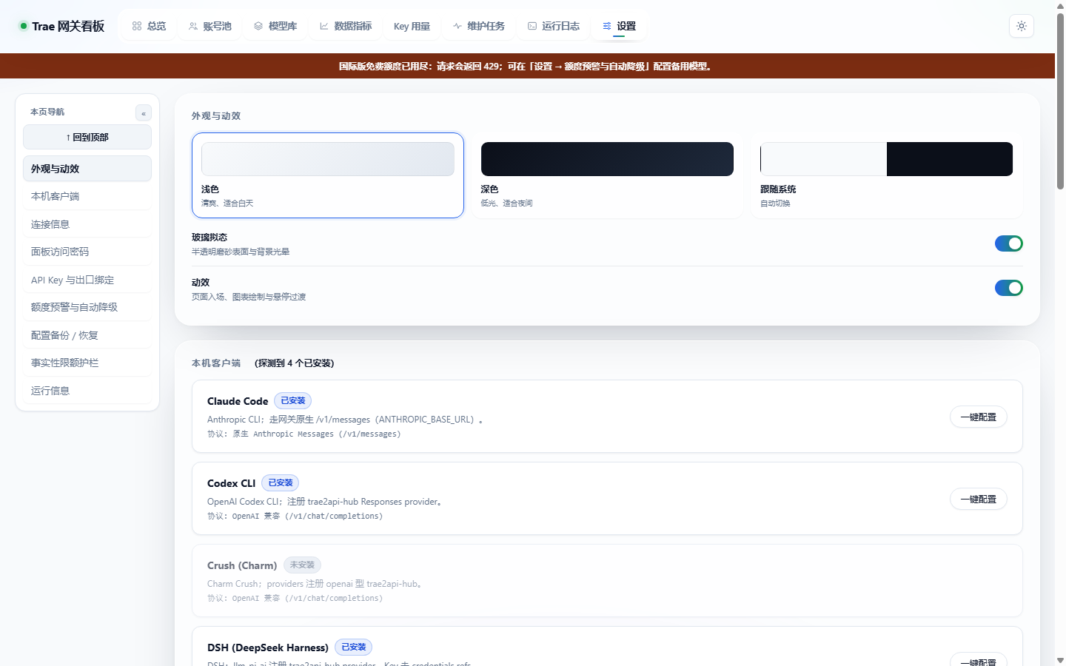
Task: Select the 深色 dark theme card
Action: pos(607,175)
